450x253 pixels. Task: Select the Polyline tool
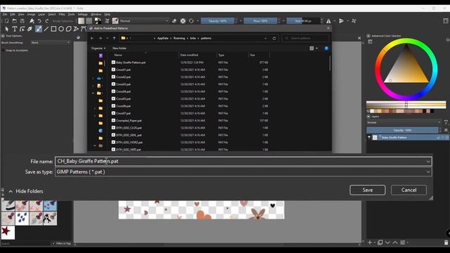(76, 29)
